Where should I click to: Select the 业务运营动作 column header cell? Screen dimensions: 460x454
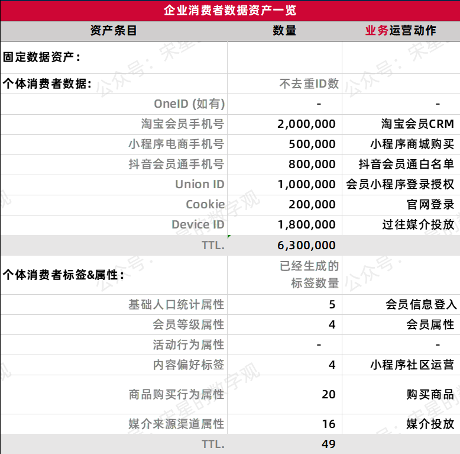click(401, 31)
